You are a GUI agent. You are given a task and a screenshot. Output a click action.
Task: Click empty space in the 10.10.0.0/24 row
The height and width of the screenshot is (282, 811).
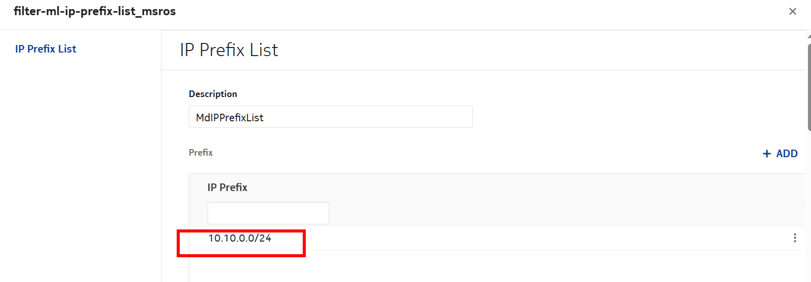(506, 238)
